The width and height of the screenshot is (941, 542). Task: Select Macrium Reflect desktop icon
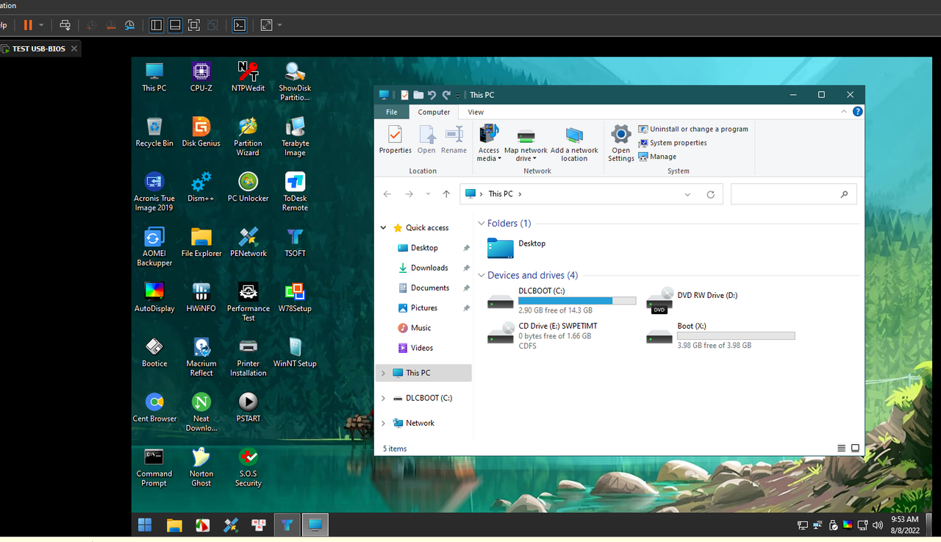pos(201,357)
